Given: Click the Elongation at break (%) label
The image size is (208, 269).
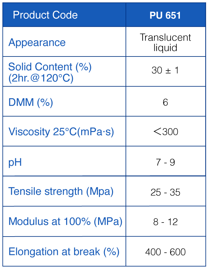Looking at the screenshot, I should [x=64, y=252].
